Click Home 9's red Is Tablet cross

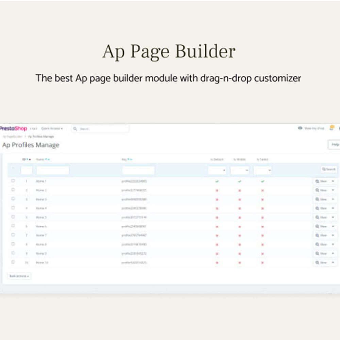(262, 254)
